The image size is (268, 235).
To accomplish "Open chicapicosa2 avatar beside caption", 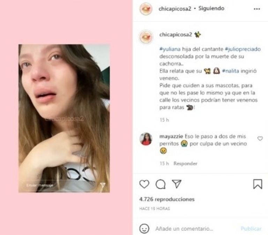I will pyautogui.click(x=146, y=37).
